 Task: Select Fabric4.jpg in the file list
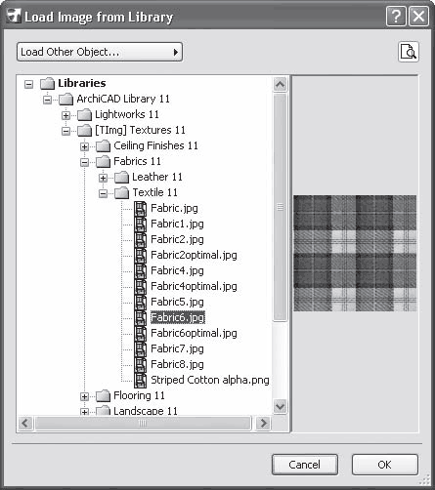coord(177,270)
